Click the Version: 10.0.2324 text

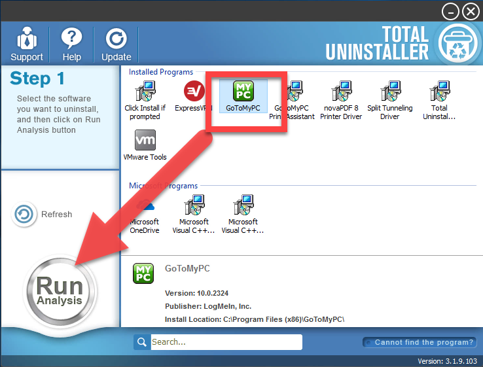[196, 293]
